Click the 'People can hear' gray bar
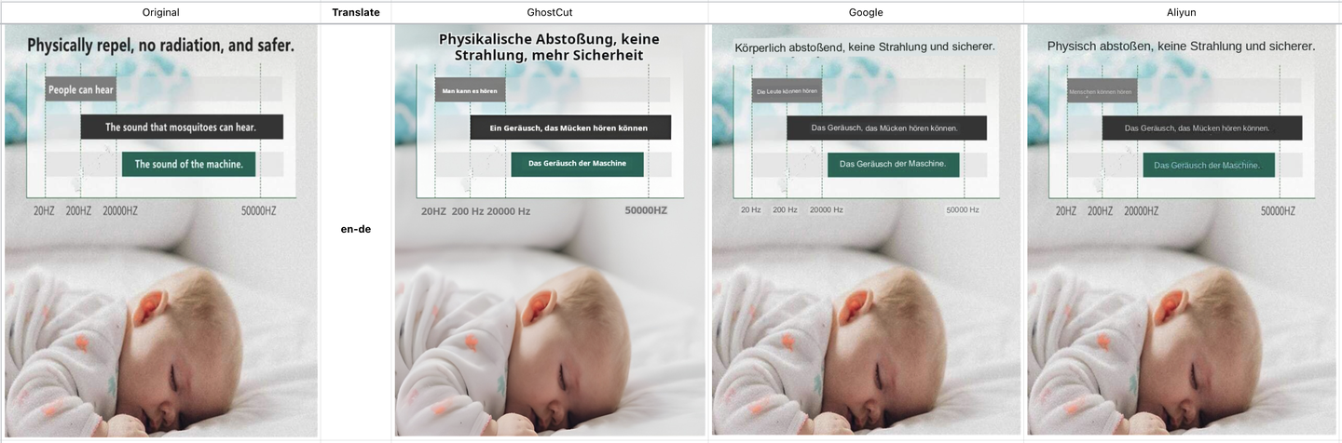This screenshot has height=443, width=1342. click(x=80, y=89)
